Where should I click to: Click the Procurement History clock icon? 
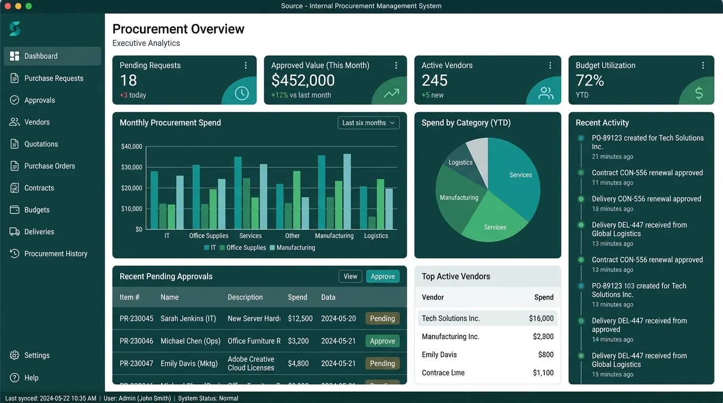(15, 253)
